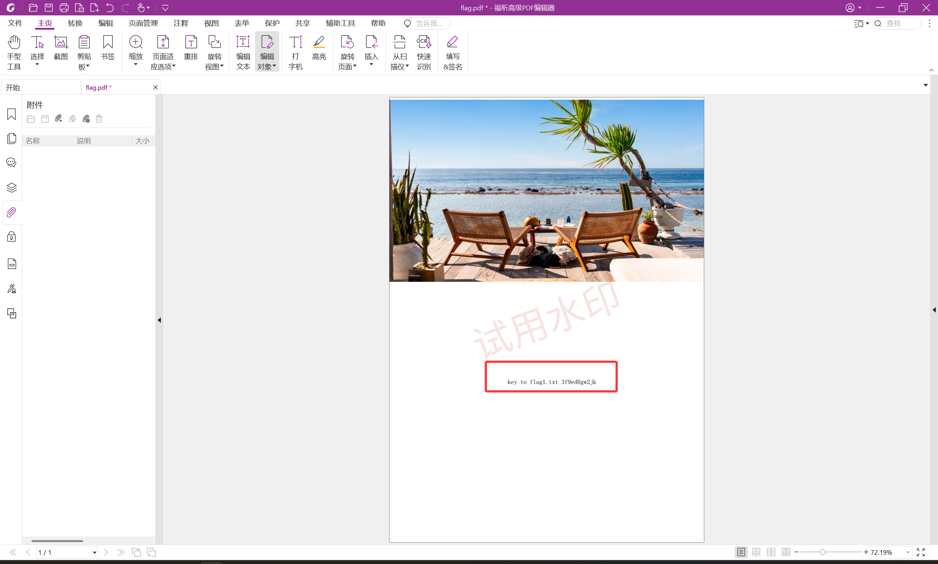Viewport: 938px width, 564px height.
Task: Click Rotate Pages (旋转页面) button
Action: 347,52
